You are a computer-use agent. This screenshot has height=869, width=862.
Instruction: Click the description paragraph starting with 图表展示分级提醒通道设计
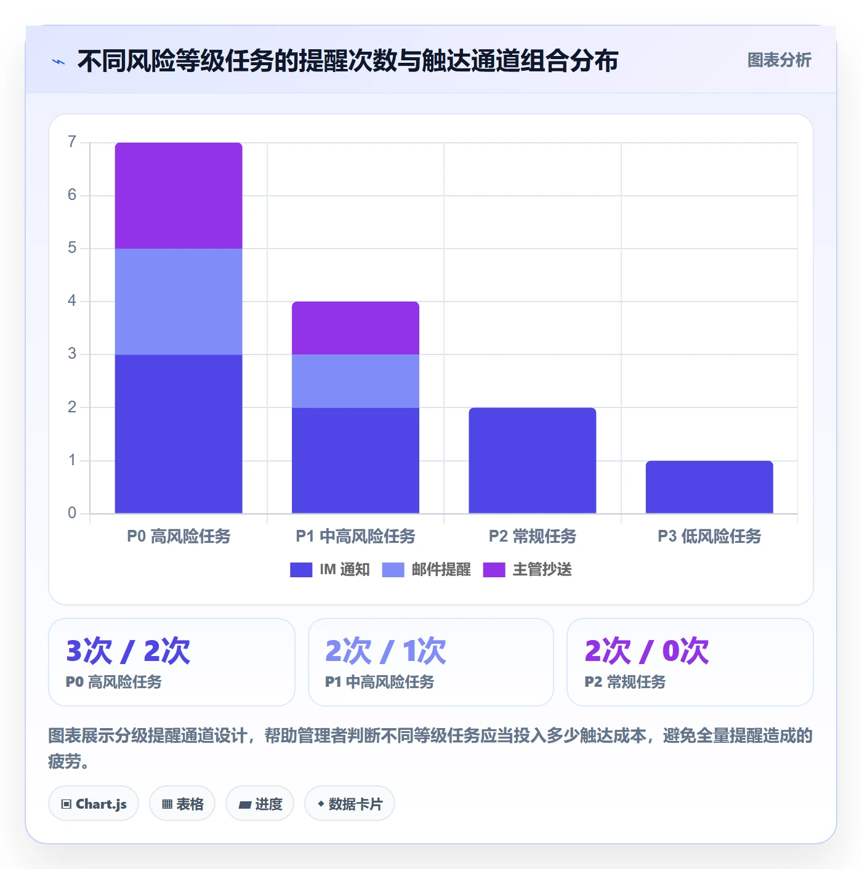[x=430, y=748]
